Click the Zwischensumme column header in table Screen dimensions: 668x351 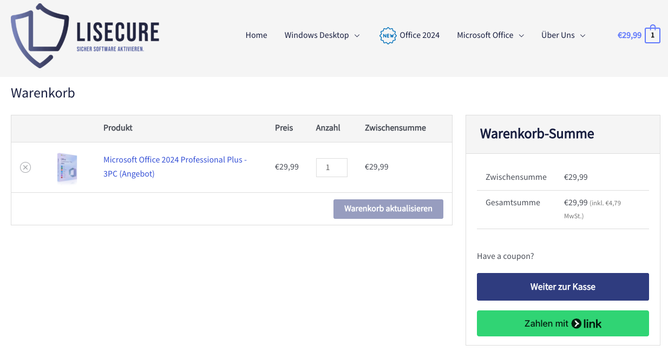pyautogui.click(x=395, y=128)
